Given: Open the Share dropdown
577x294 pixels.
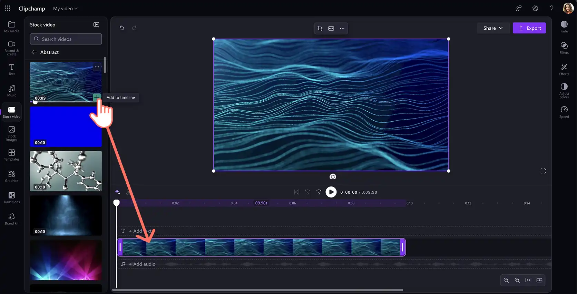Looking at the screenshot, I should (x=493, y=28).
